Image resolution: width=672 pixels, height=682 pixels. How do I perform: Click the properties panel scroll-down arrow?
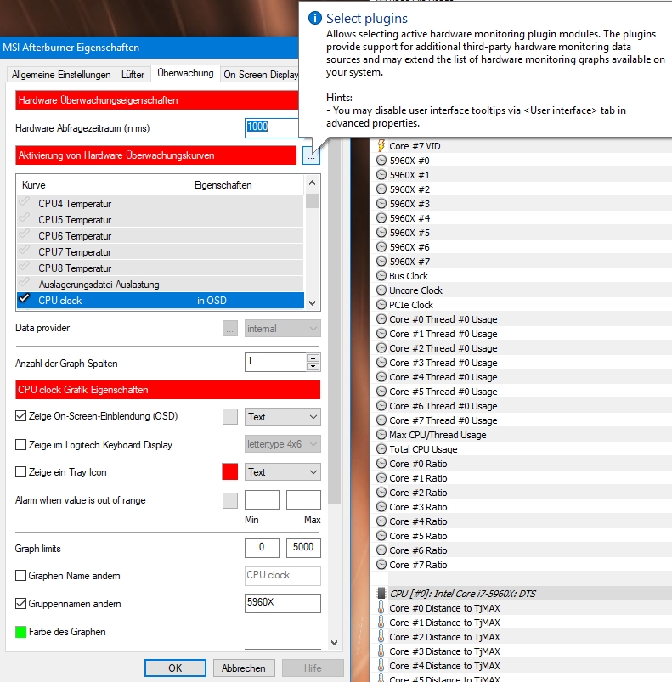pos(334,642)
